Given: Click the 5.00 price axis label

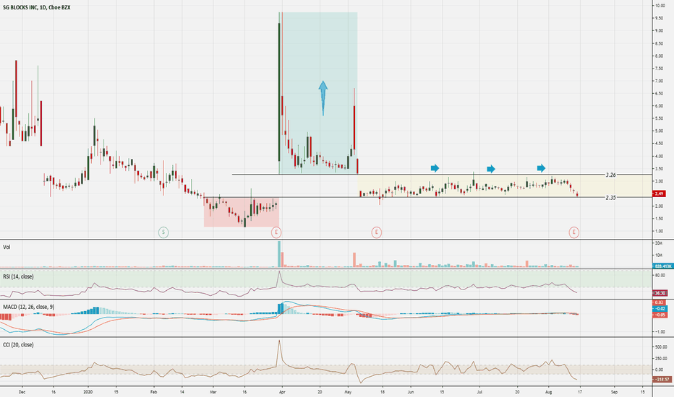Looking at the screenshot, I should tap(659, 131).
